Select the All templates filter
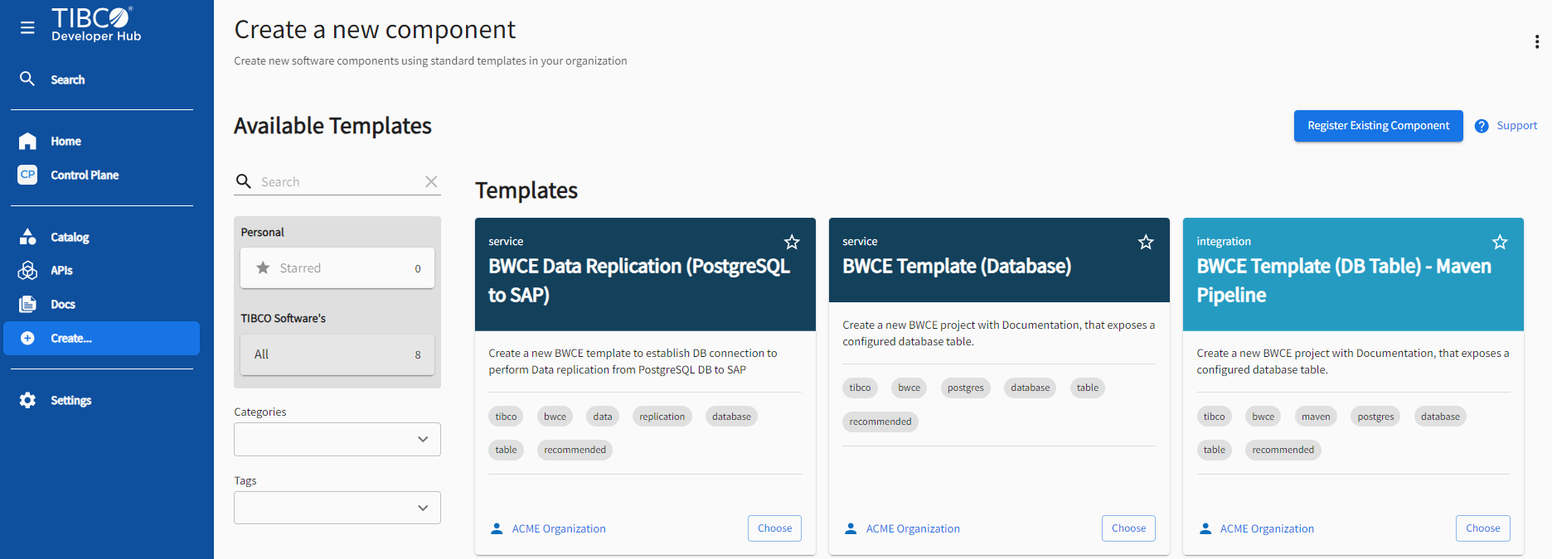 [337, 354]
